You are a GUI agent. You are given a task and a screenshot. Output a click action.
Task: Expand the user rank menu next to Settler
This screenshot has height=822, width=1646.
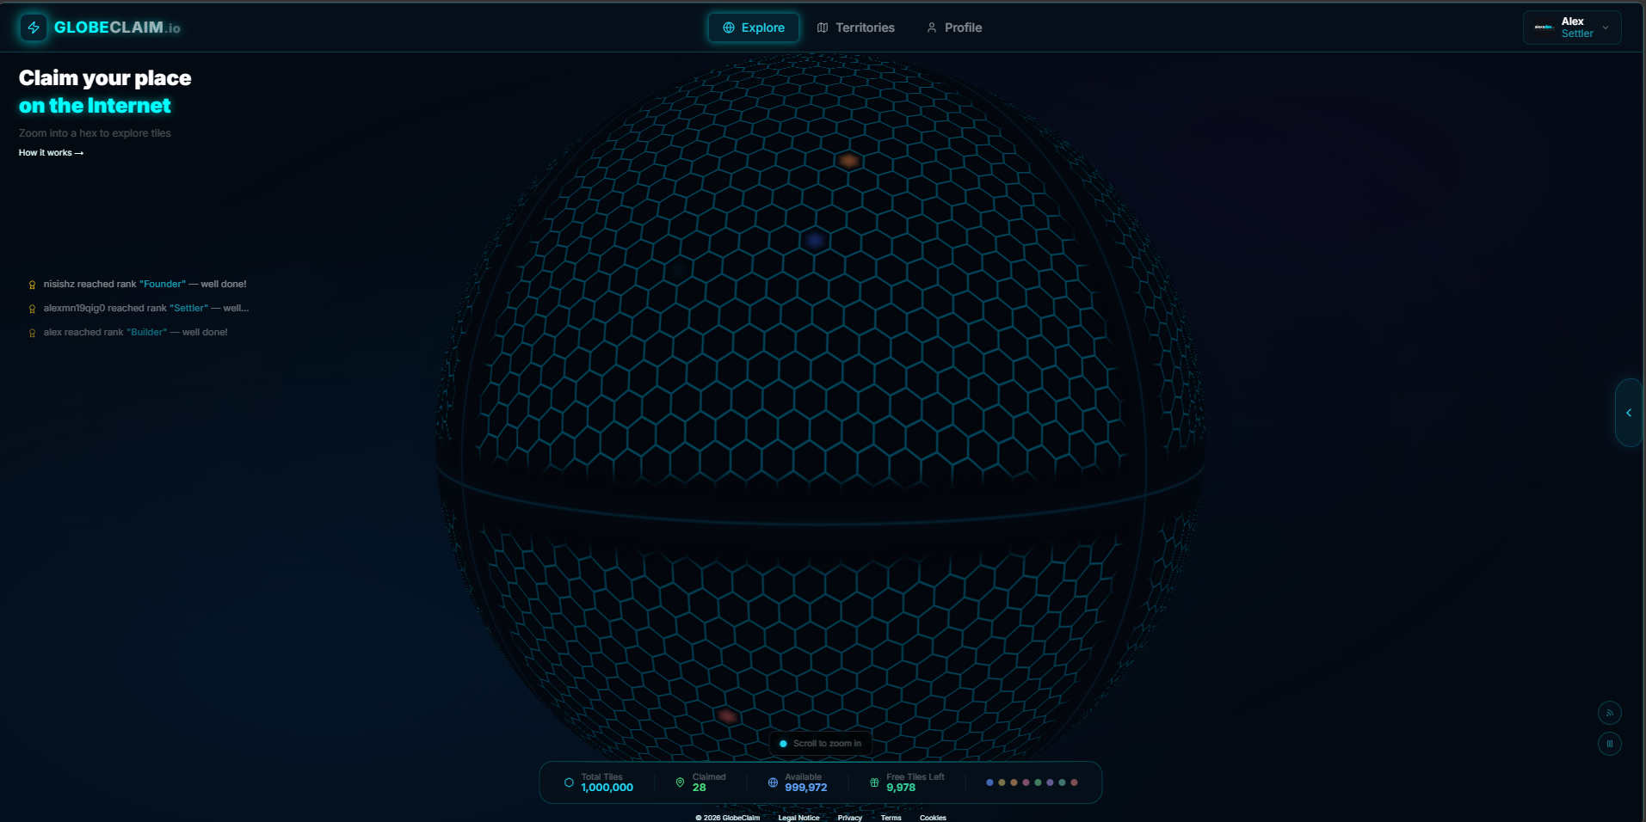[1605, 28]
